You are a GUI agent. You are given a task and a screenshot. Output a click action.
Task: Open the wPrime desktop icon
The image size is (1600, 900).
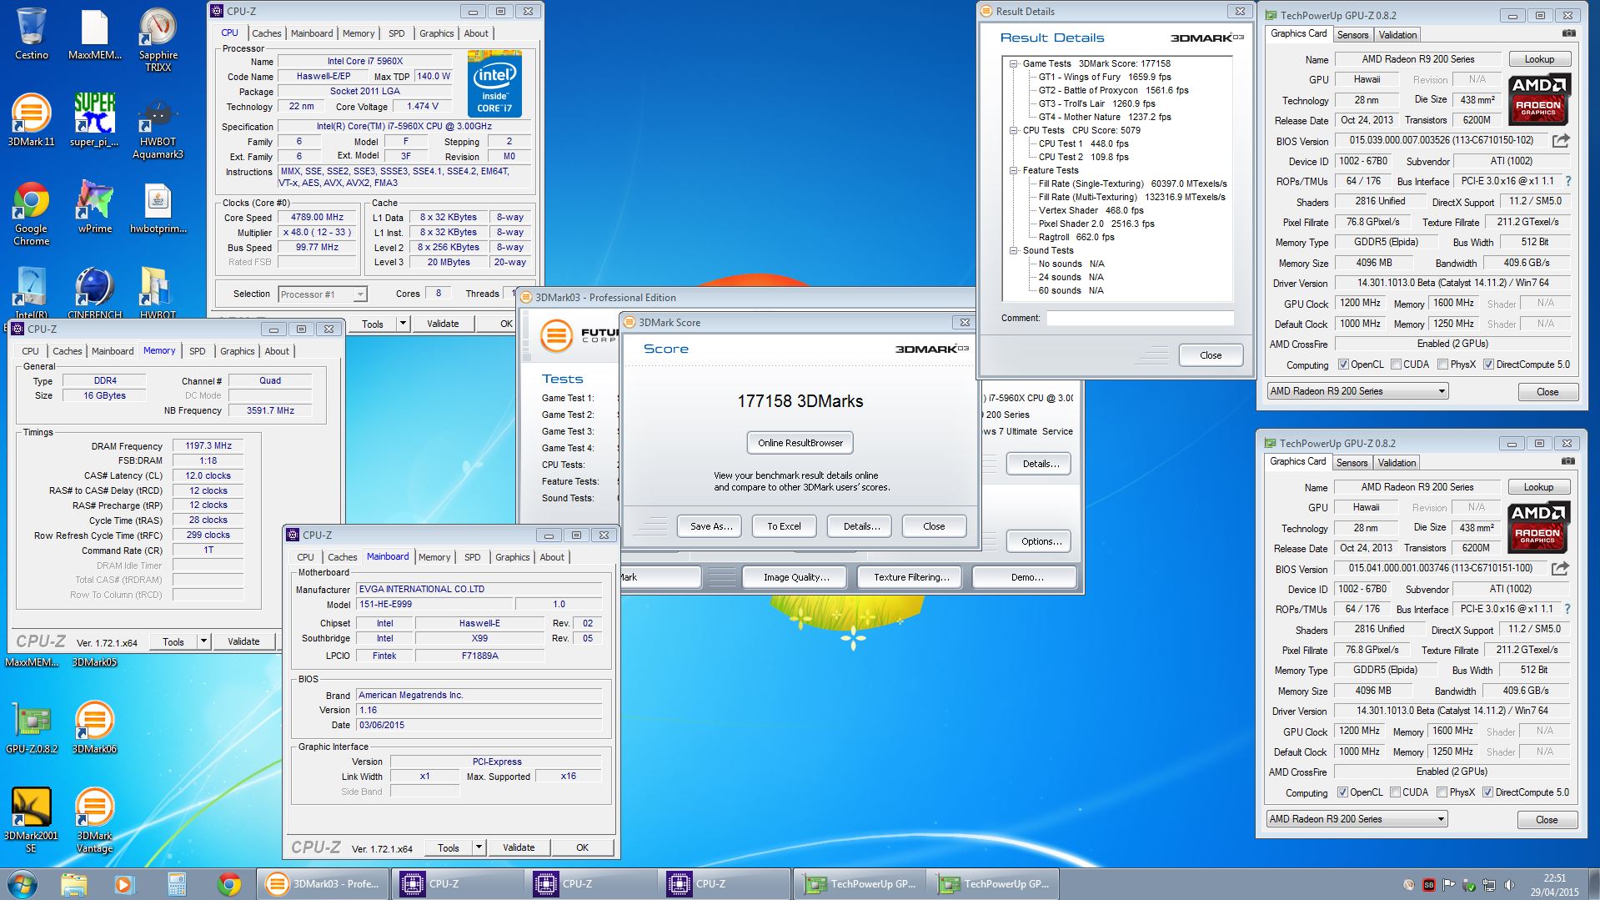click(94, 207)
